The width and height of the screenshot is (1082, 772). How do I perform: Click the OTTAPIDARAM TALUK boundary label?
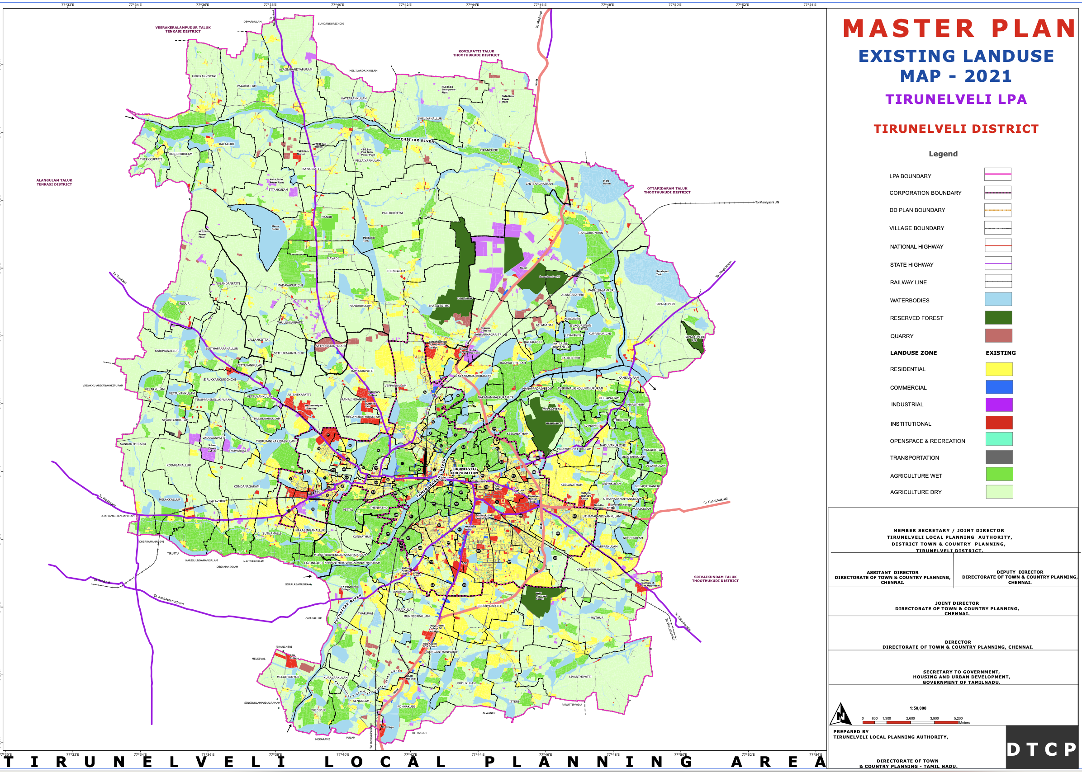pyautogui.click(x=667, y=190)
